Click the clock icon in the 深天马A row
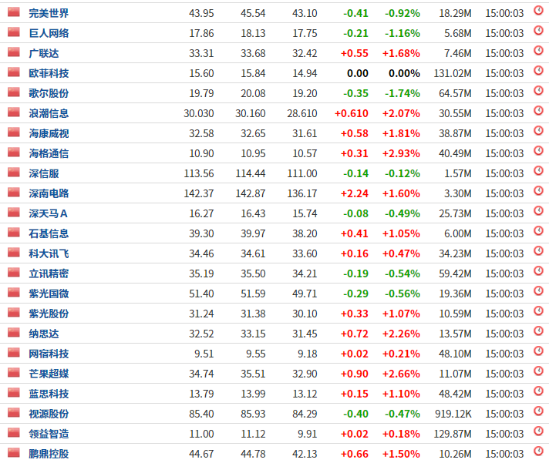549x463 pixels. click(538, 210)
